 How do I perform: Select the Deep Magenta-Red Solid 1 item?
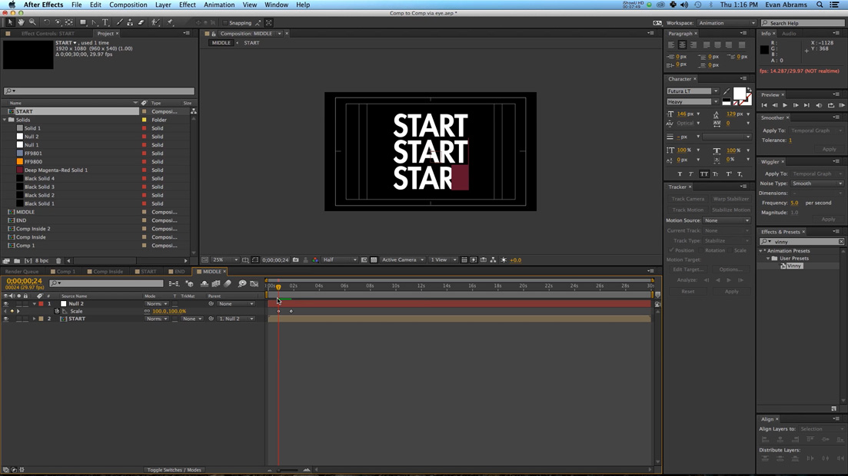pyautogui.click(x=55, y=170)
